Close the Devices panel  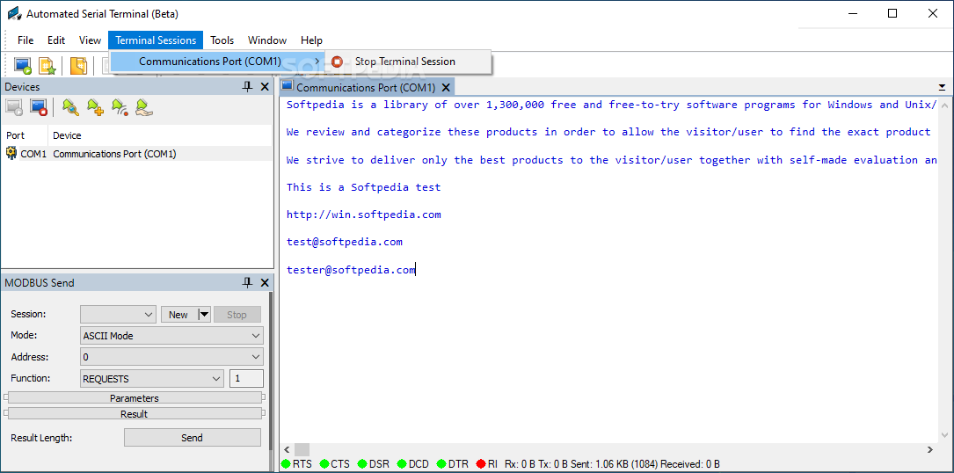[265, 87]
